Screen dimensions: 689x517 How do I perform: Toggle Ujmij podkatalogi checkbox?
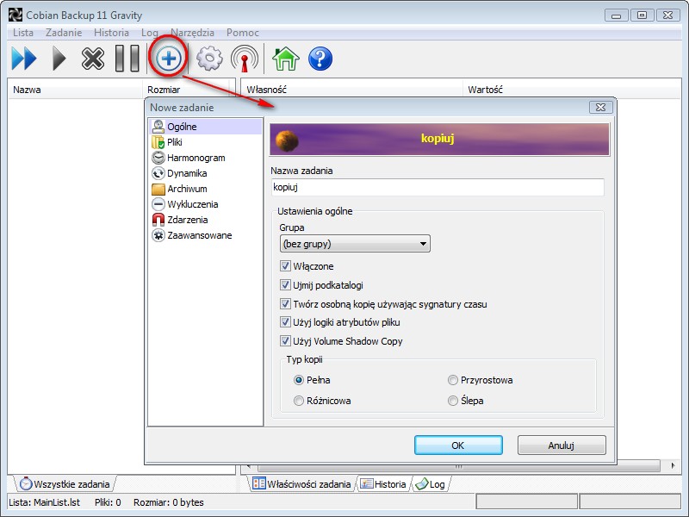coord(285,285)
